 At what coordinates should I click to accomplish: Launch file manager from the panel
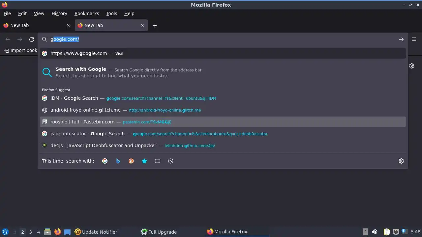click(x=47, y=232)
